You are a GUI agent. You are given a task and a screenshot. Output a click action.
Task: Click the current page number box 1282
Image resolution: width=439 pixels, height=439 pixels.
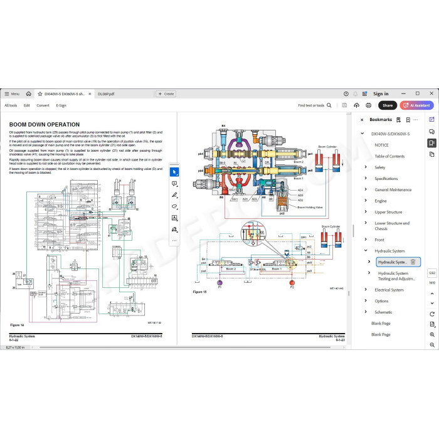(x=432, y=273)
